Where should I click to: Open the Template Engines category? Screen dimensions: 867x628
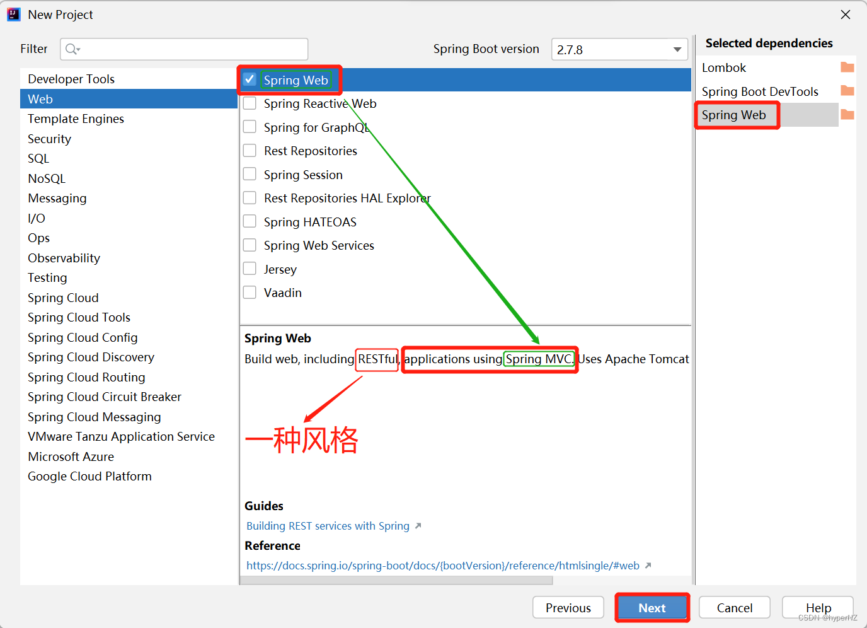coord(129,119)
